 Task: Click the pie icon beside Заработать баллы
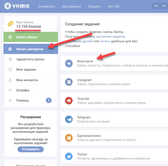pyautogui.click(x=10, y=59)
